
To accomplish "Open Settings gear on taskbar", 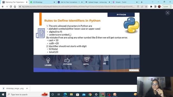I will 96,95.
